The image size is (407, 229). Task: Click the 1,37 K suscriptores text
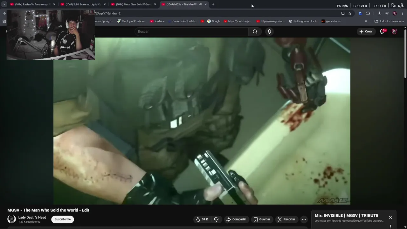click(x=29, y=222)
